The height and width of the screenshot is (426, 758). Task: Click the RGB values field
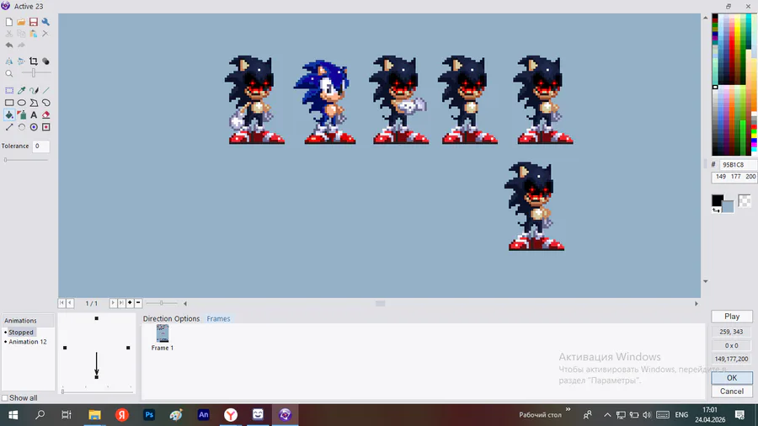734,177
